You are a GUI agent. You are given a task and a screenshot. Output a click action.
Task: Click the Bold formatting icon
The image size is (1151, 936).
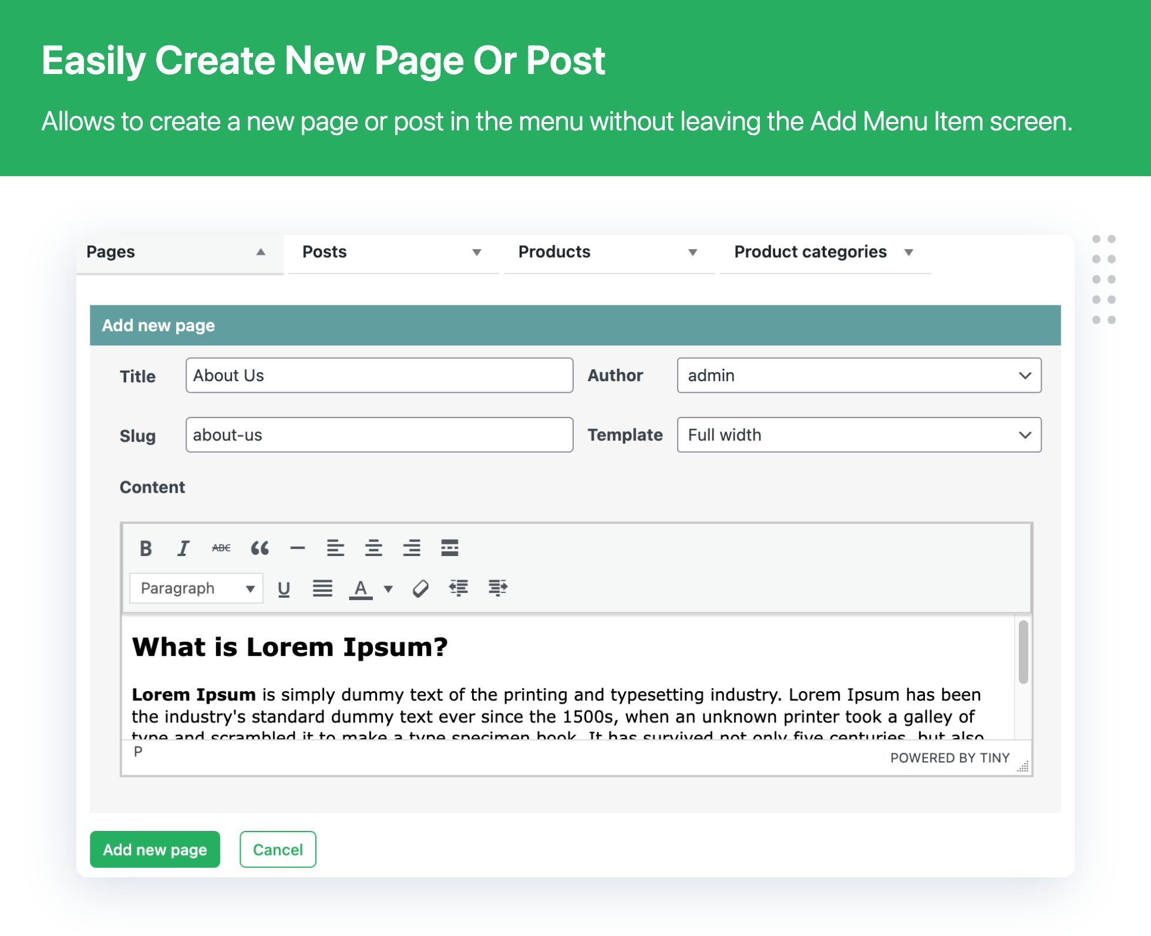coord(147,546)
